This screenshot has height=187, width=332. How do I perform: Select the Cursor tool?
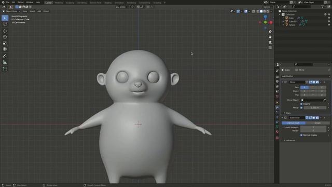5,24
